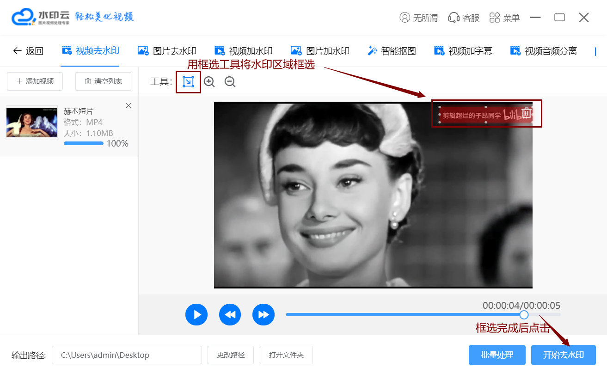The image size is (607, 374).
Task: Click the zoom out magnifier tool
Action: click(230, 82)
